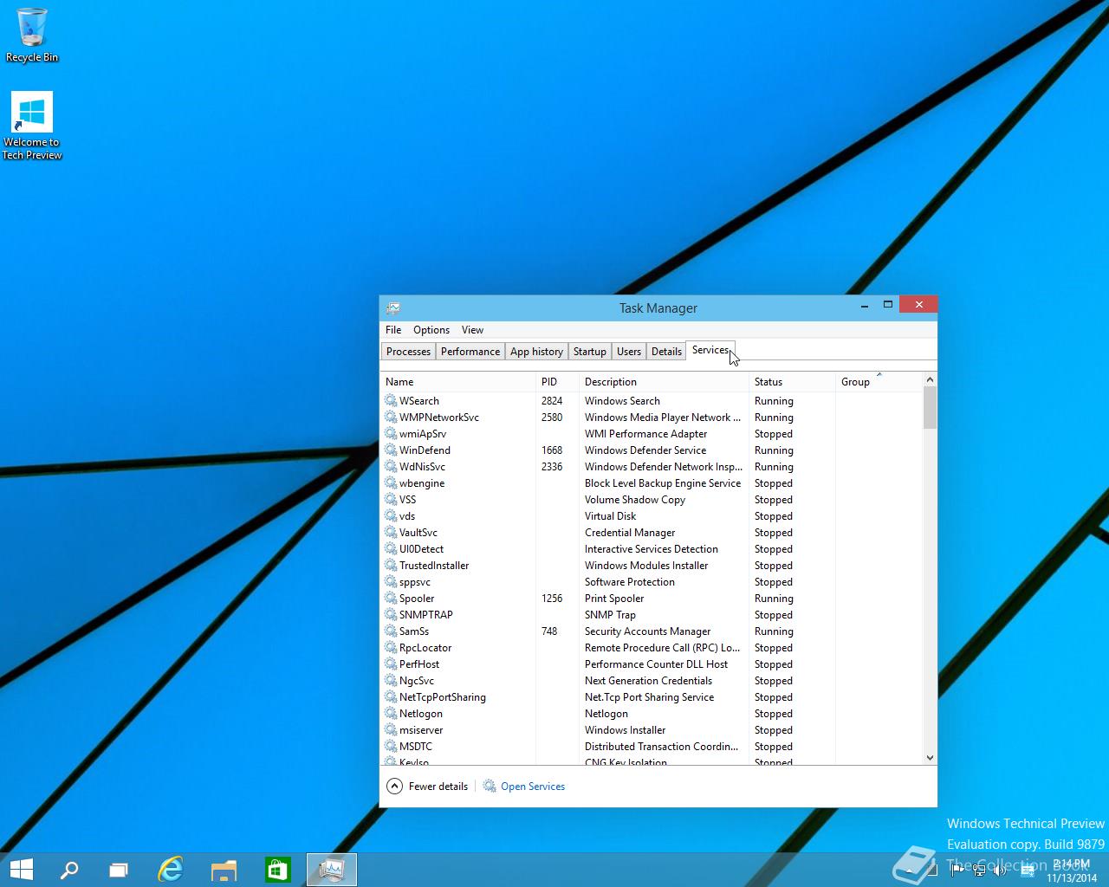Select the Services tab
The width and height of the screenshot is (1109, 887).
point(710,350)
